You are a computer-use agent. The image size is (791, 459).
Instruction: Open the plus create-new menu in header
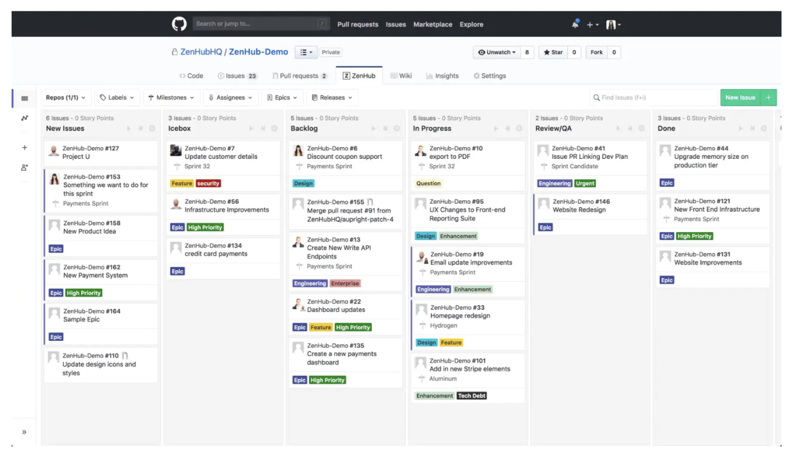[593, 24]
